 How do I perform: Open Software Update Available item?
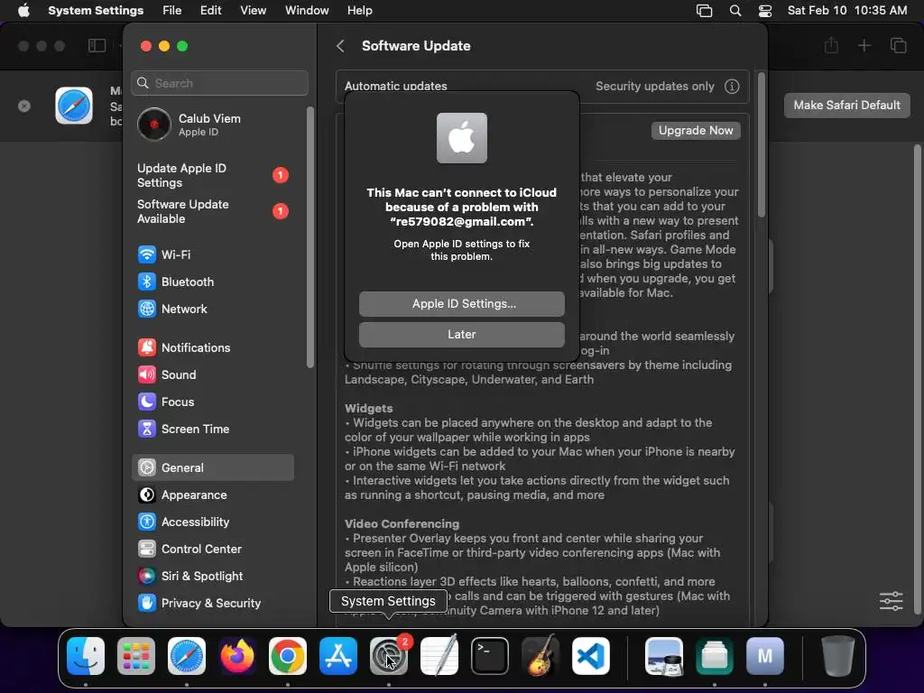[x=213, y=211]
